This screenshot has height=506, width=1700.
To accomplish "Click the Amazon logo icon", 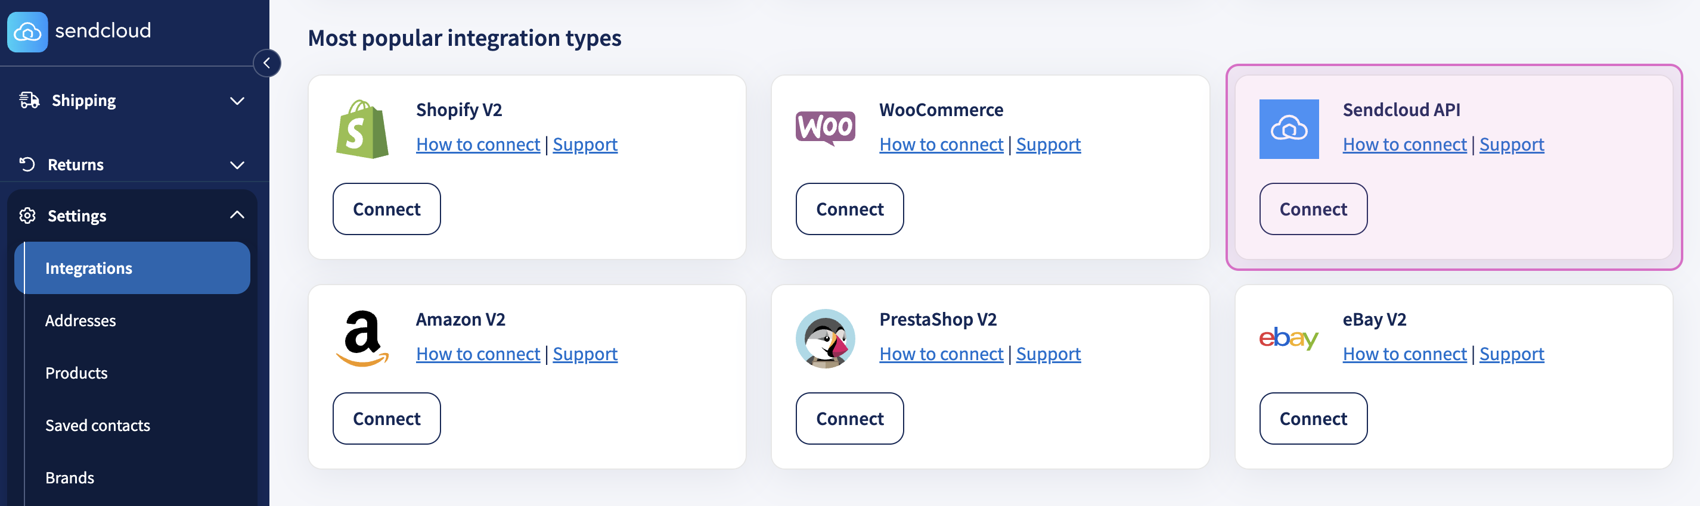I will click(362, 339).
